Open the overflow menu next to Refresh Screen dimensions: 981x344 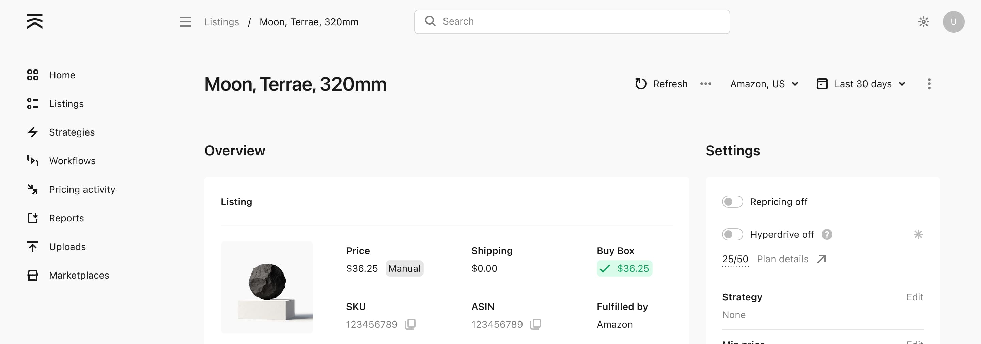point(706,84)
